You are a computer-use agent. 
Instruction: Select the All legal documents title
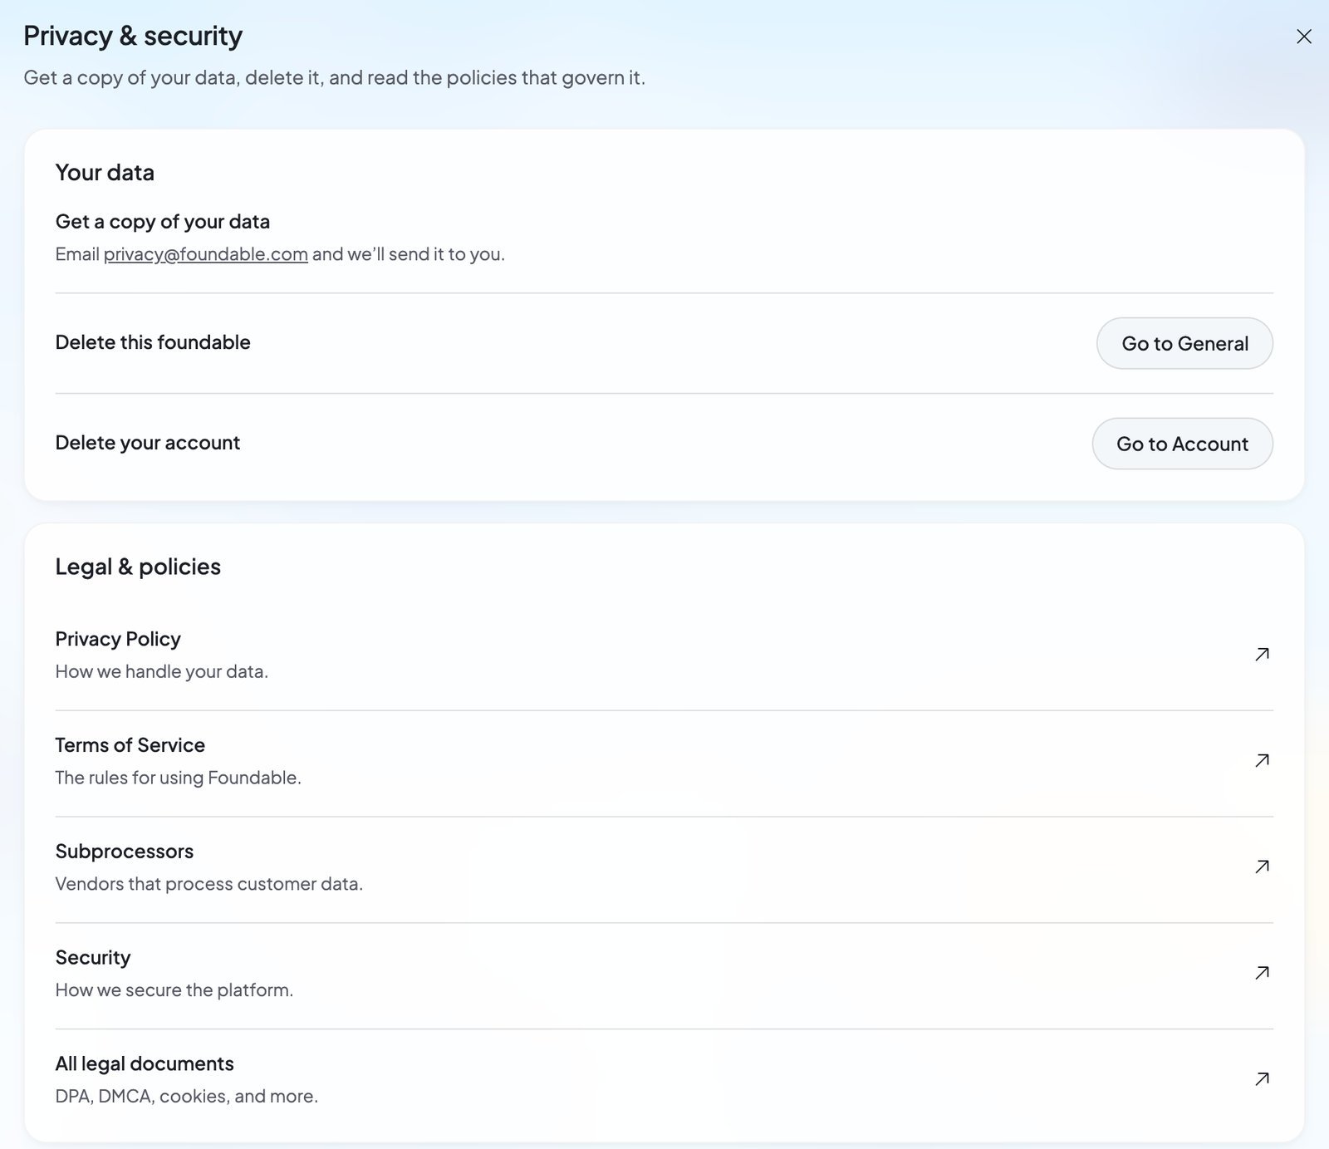145,1064
